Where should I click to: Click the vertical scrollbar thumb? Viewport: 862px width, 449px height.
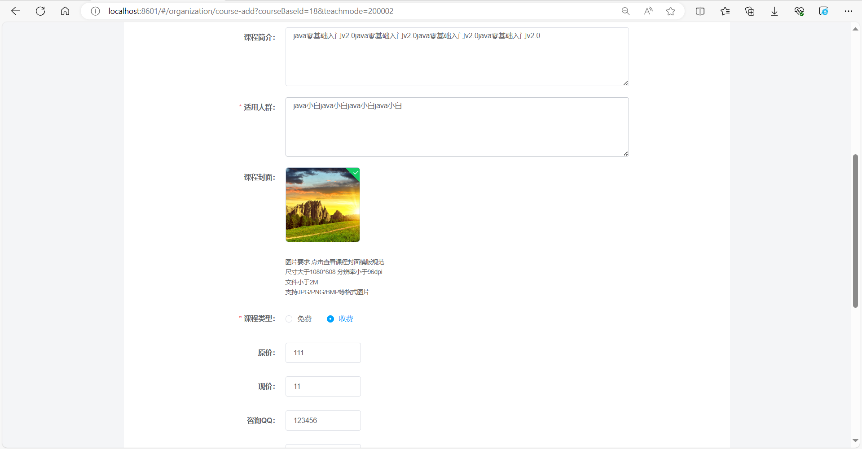(855, 231)
